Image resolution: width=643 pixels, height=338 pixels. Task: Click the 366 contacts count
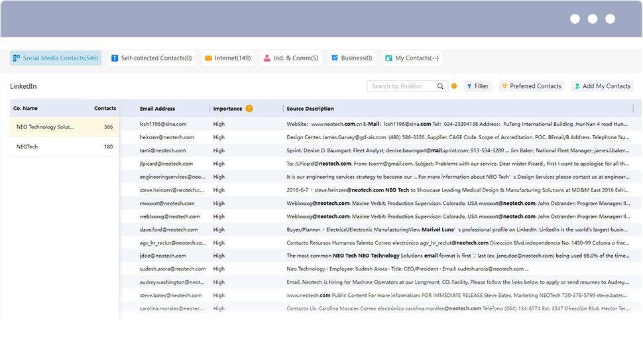(x=108, y=127)
